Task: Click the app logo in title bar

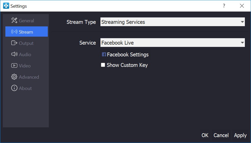Action: point(6,6)
